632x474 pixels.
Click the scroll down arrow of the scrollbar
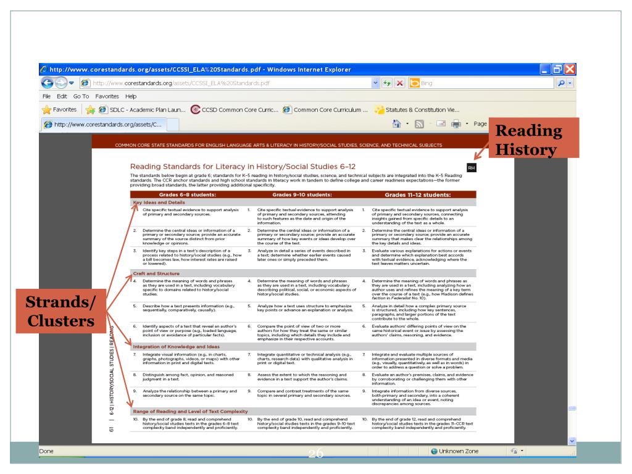(x=572, y=441)
